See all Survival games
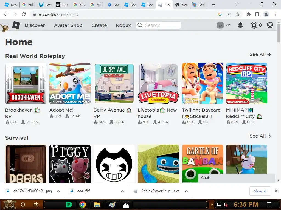This screenshot has width=281, height=210. pos(260,136)
